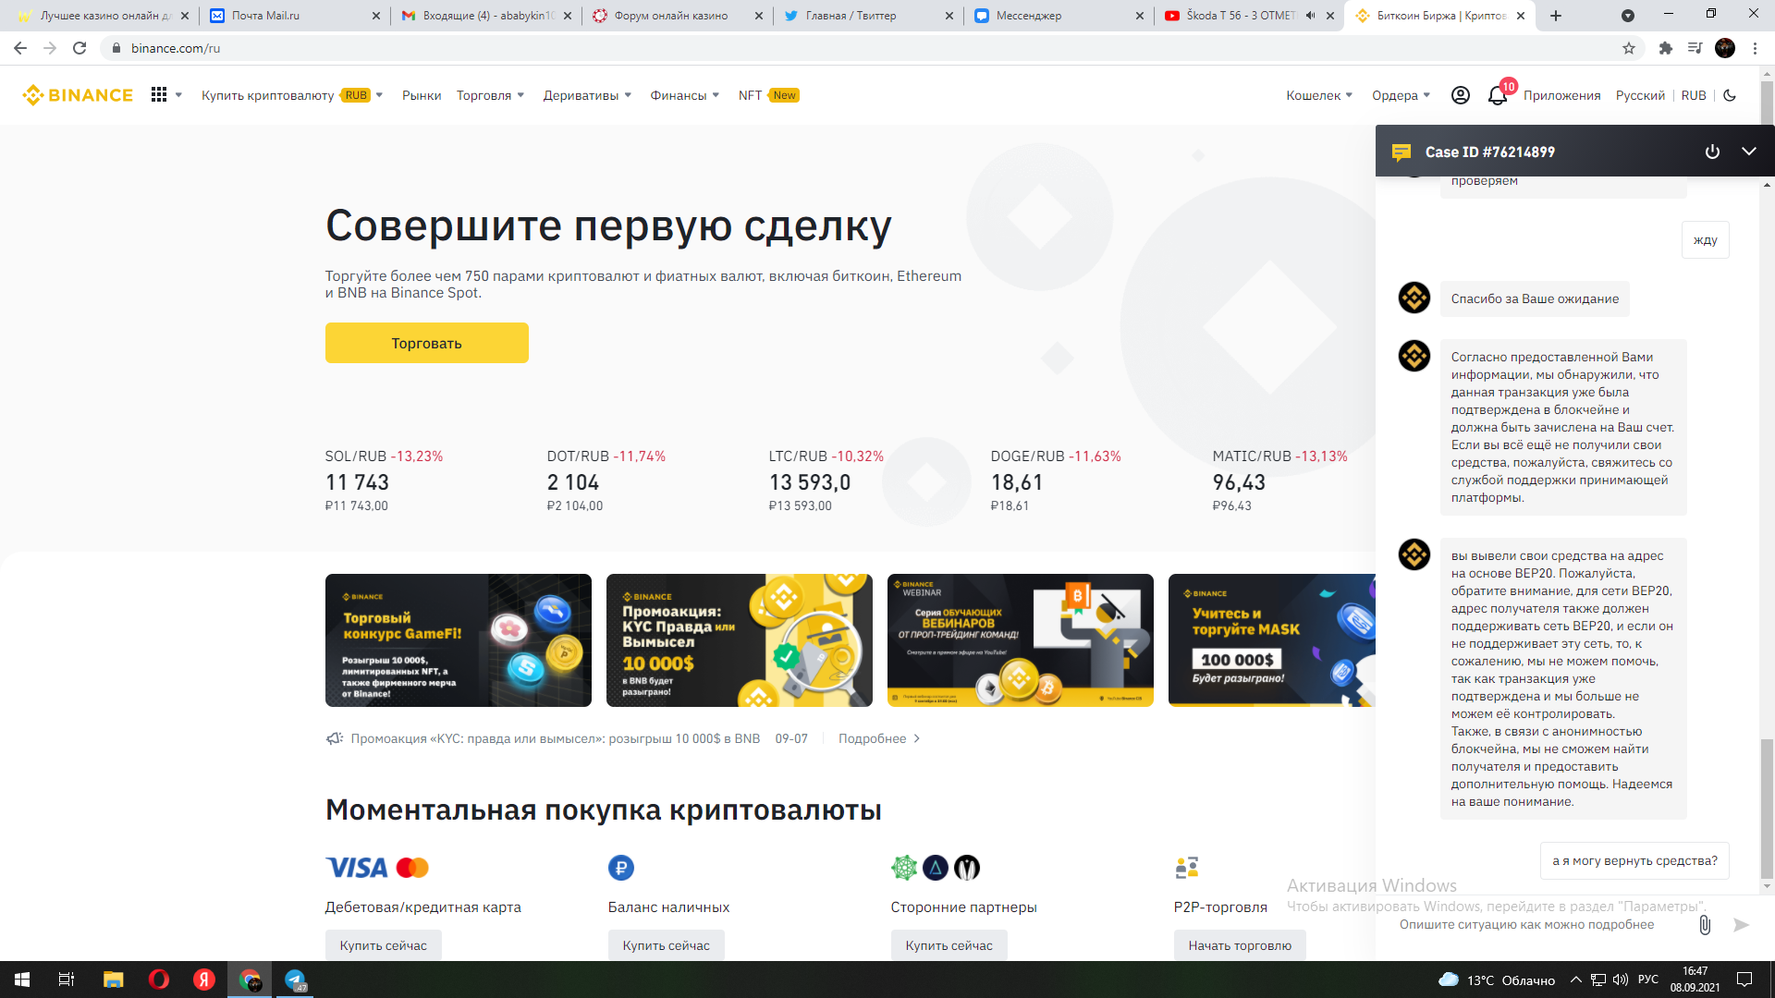Open the Подробнее link
The height and width of the screenshot is (998, 1775).
879,738
